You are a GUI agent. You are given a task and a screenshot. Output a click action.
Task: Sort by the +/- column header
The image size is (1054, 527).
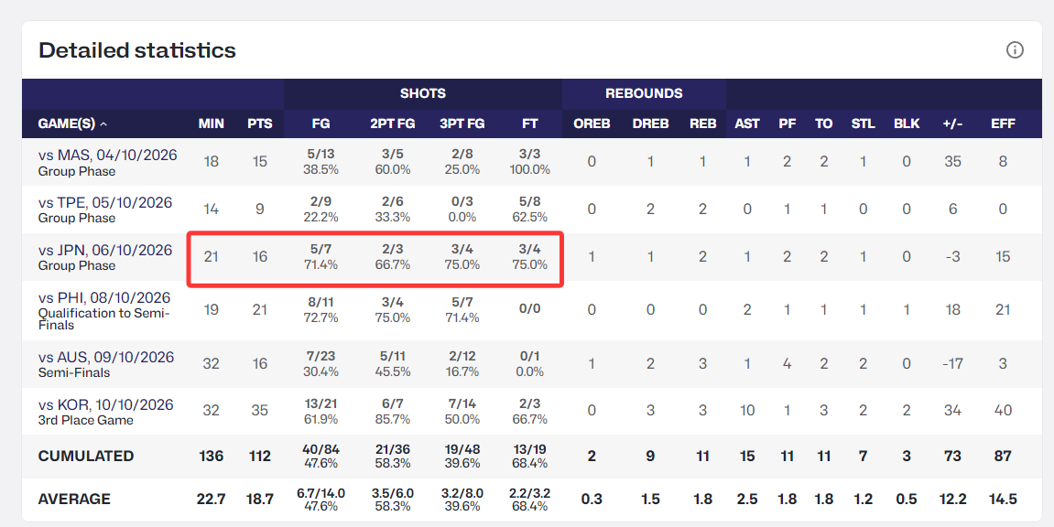click(x=952, y=124)
